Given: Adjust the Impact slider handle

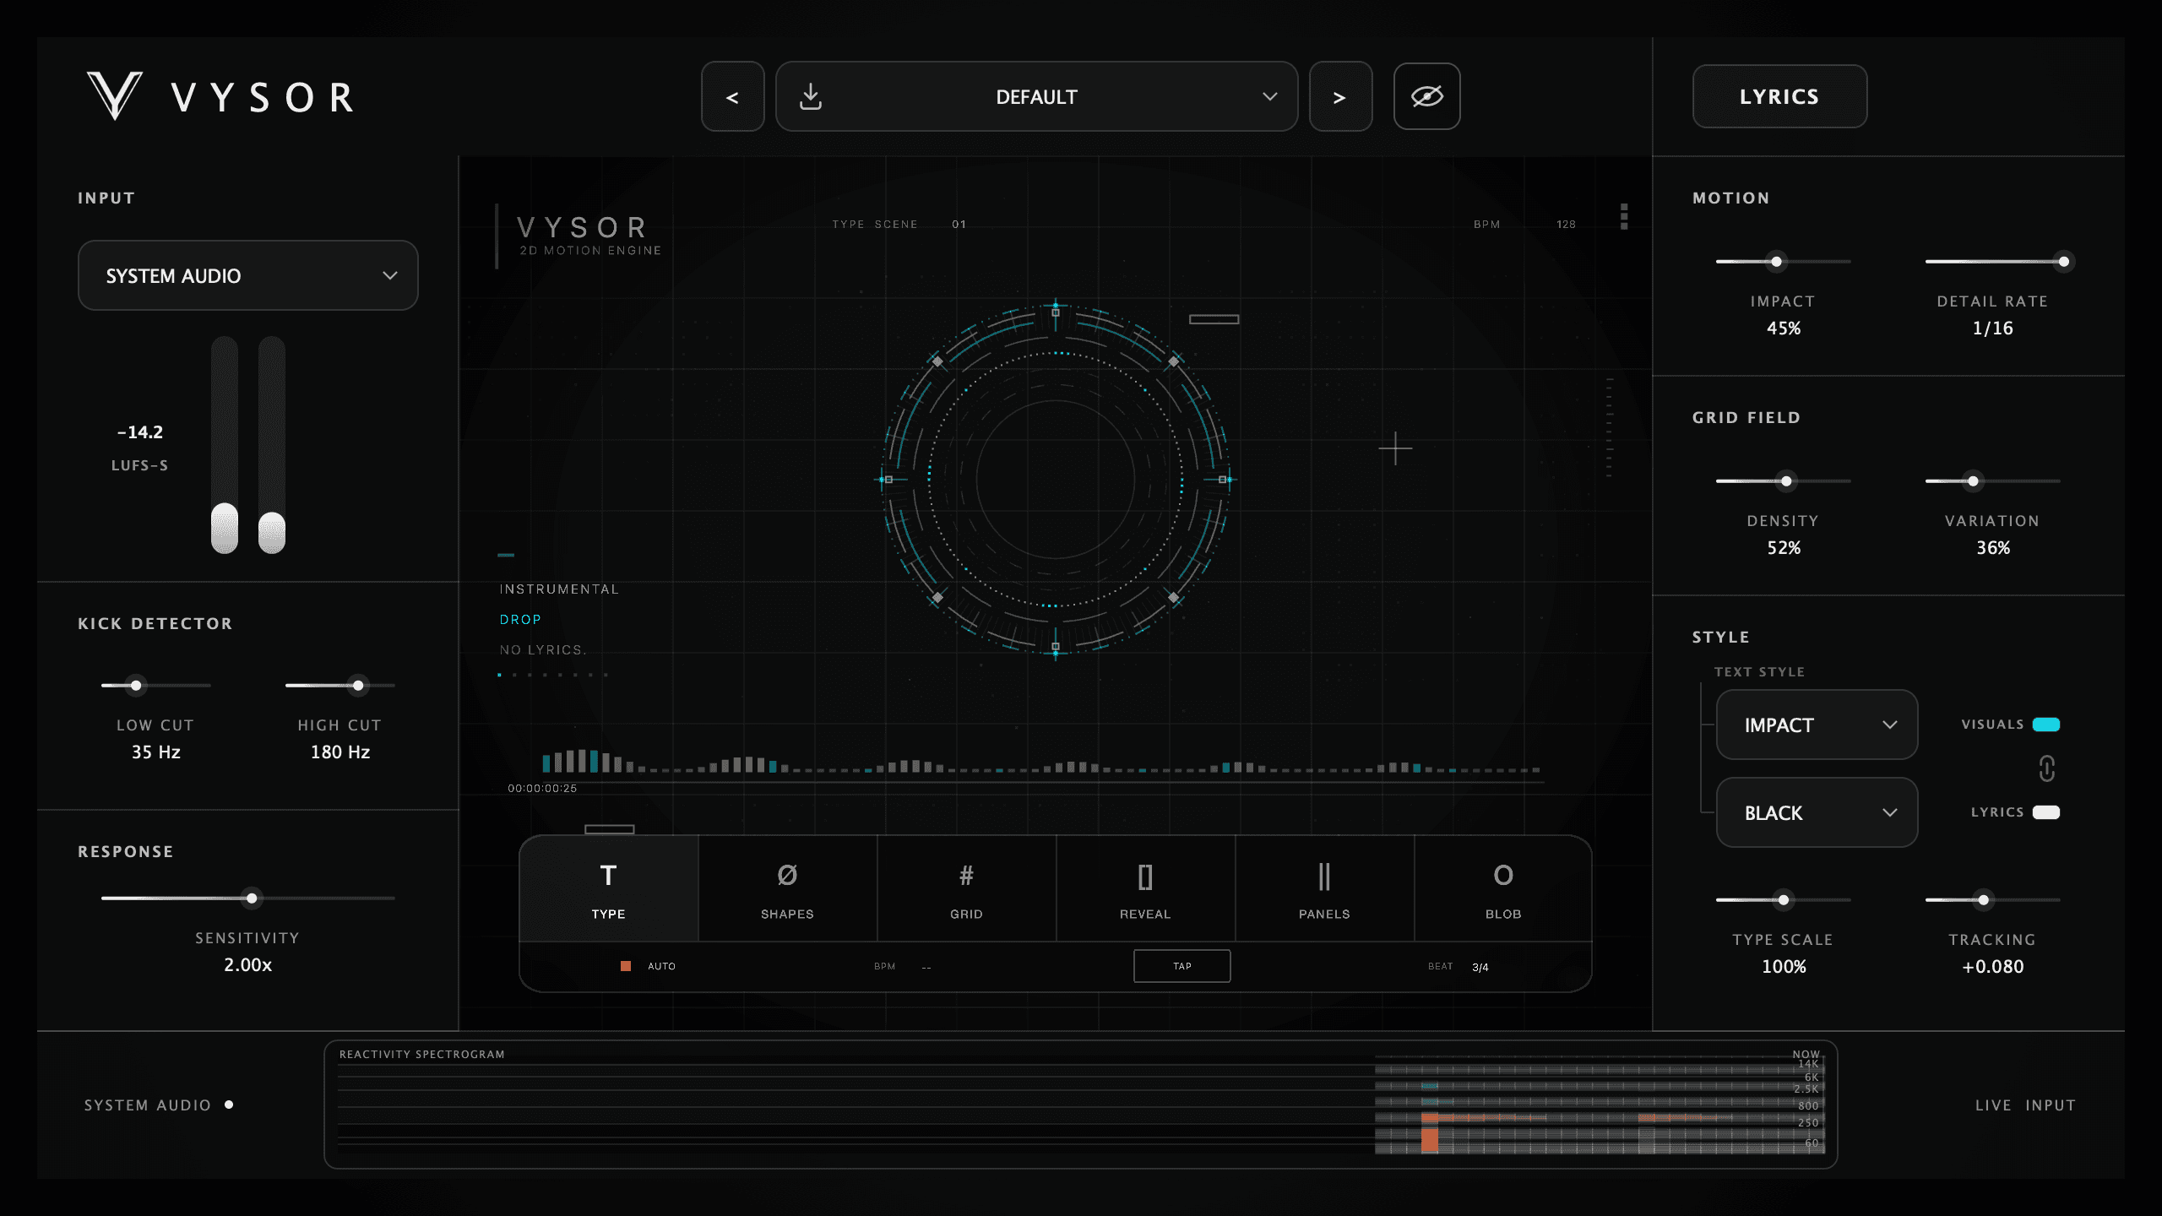Looking at the screenshot, I should pos(1776,262).
